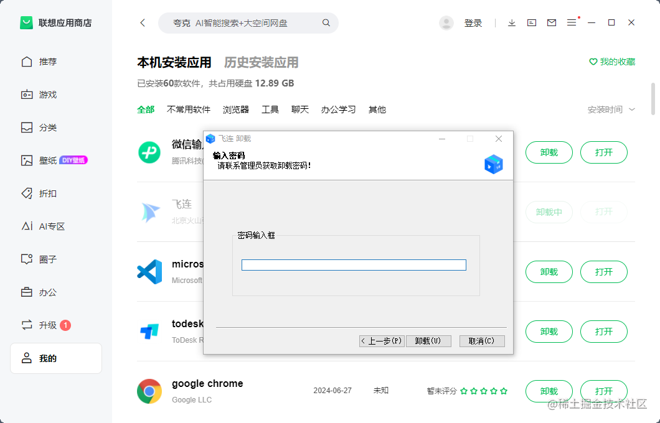Select 我的 in the sidebar

tap(56, 358)
